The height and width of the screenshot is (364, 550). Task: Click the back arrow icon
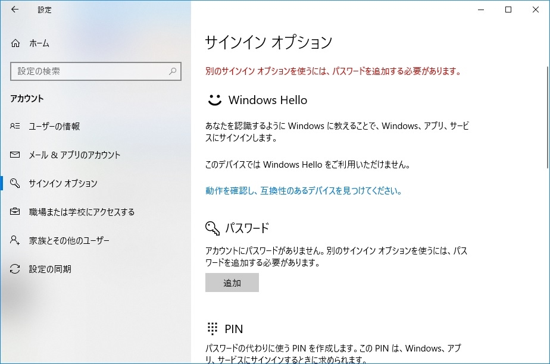[x=15, y=10]
